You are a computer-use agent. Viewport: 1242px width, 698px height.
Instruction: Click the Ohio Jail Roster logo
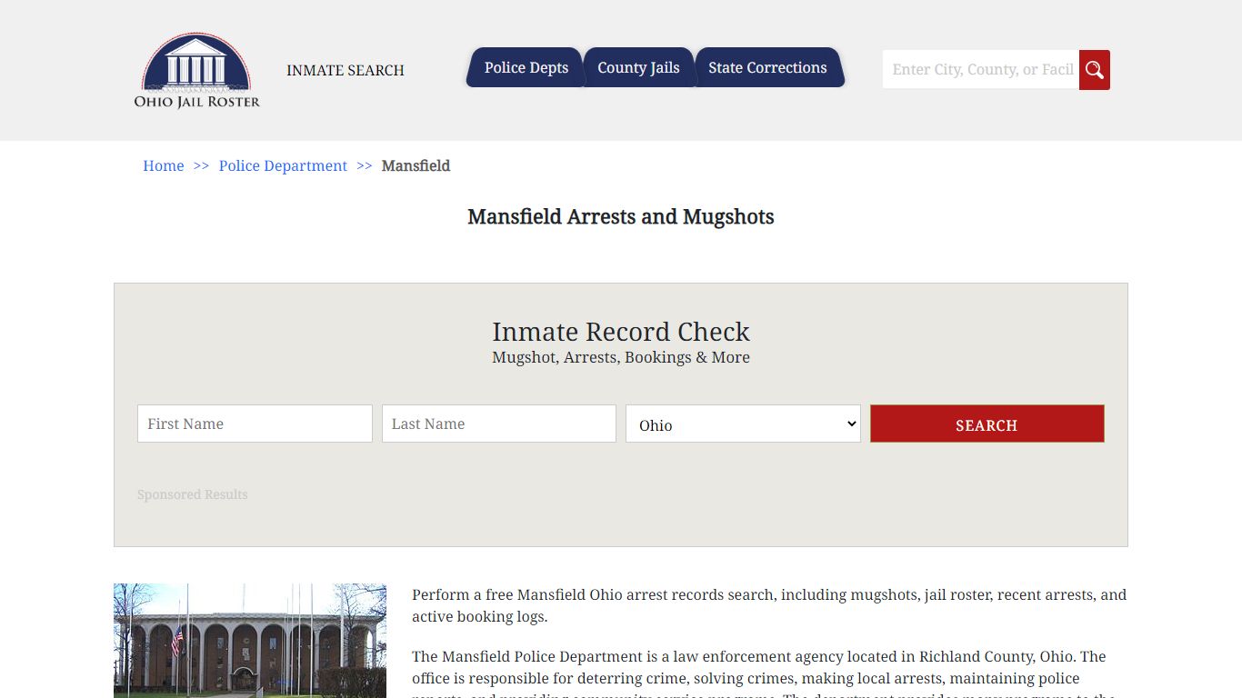point(196,72)
